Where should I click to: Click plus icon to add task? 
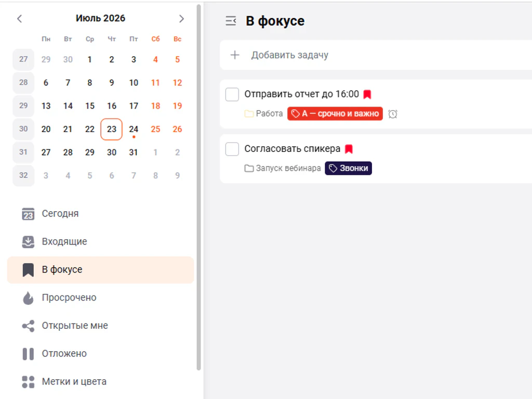coord(235,55)
